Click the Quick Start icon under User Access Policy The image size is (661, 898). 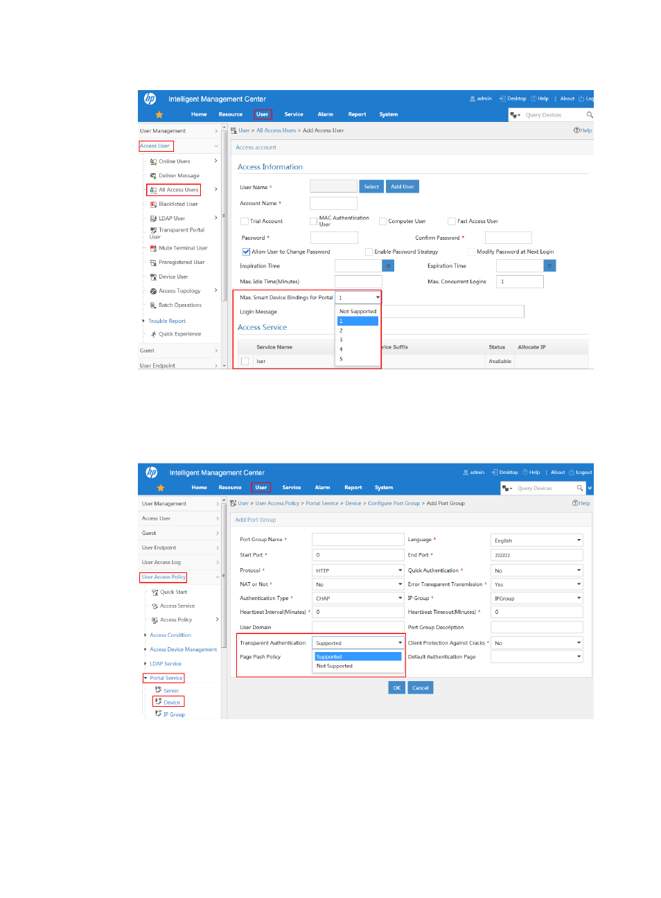(x=155, y=592)
